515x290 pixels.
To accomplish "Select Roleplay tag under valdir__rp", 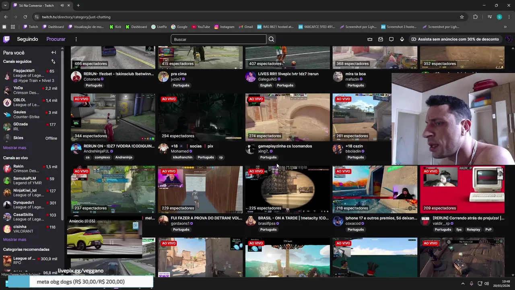I will [473, 230].
